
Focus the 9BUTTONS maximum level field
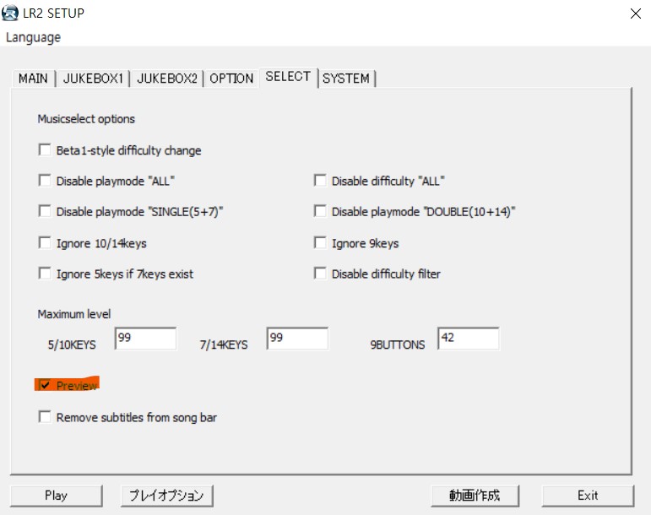(x=468, y=339)
